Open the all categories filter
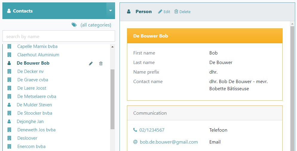 tap(96, 25)
